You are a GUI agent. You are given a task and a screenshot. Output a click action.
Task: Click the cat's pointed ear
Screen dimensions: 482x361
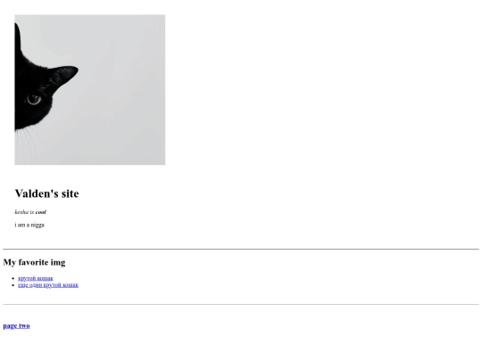pos(64,76)
